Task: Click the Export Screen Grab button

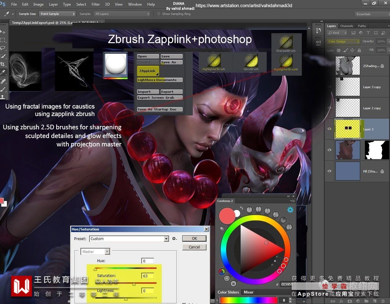Action: pos(160,97)
